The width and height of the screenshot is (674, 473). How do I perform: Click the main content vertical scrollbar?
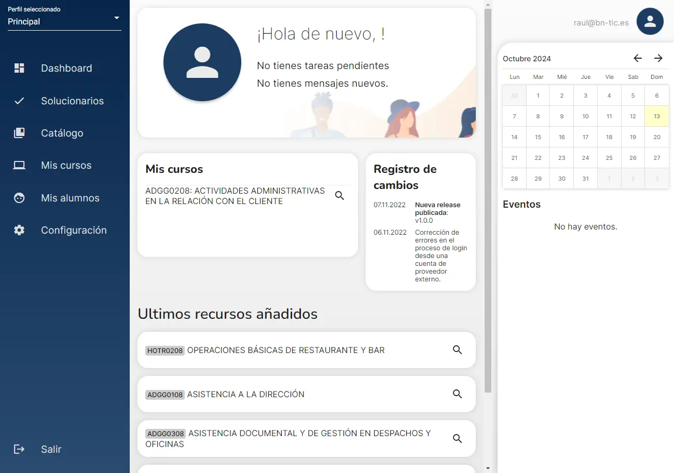pos(488,208)
